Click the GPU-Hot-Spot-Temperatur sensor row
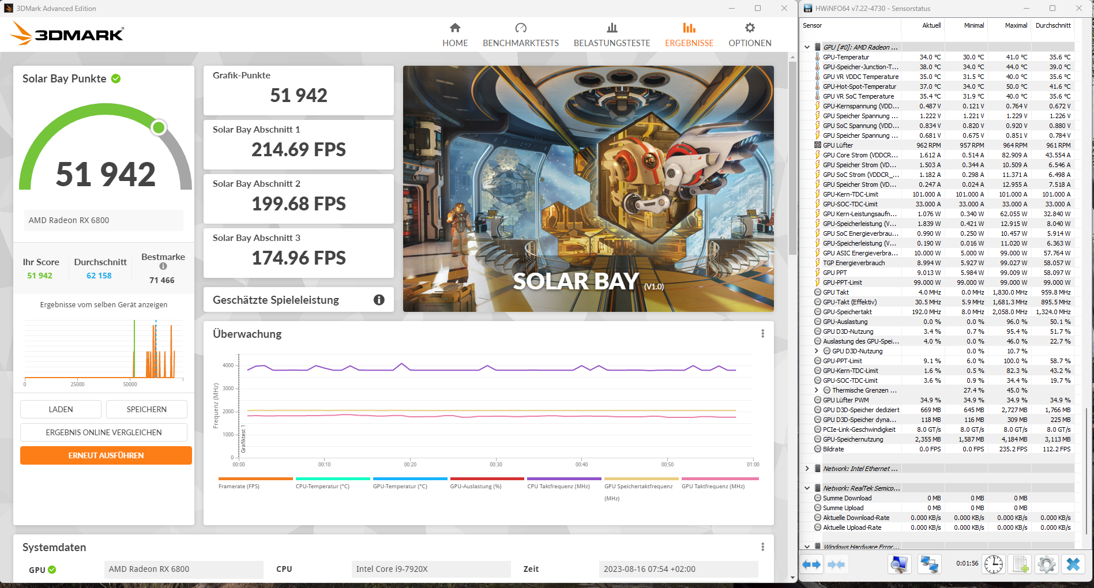Image resolution: width=1094 pixels, height=588 pixels. (x=943, y=86)
